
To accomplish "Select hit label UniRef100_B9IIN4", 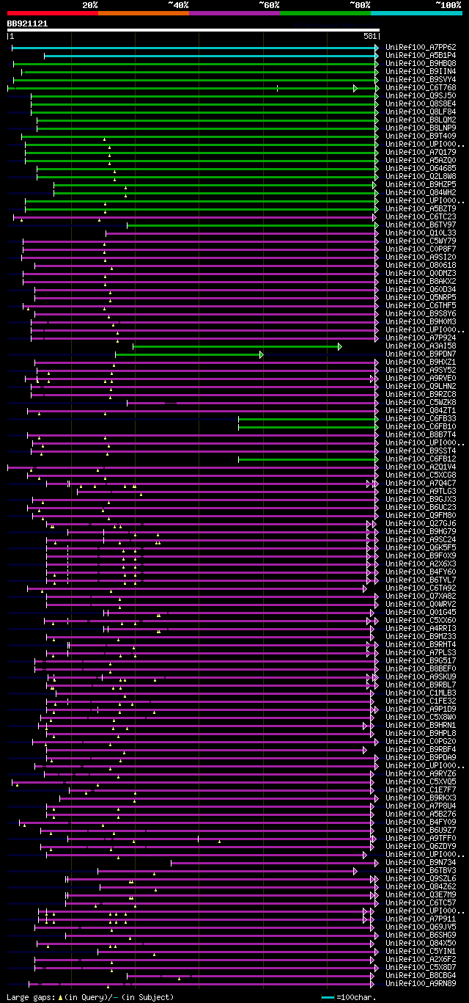I will [x=420, y=72].
